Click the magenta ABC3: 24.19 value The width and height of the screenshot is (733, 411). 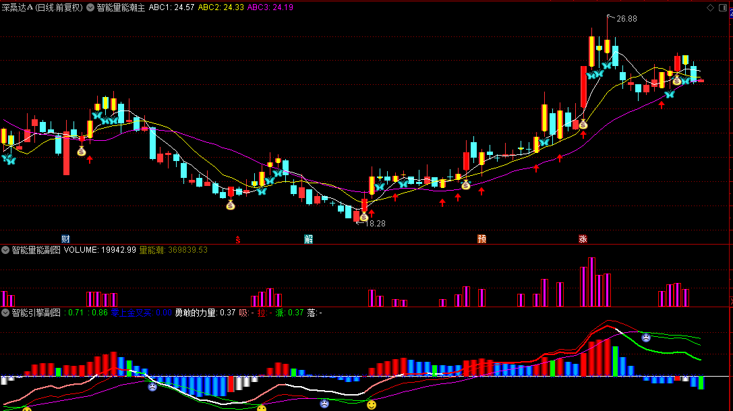click(270, 7)
